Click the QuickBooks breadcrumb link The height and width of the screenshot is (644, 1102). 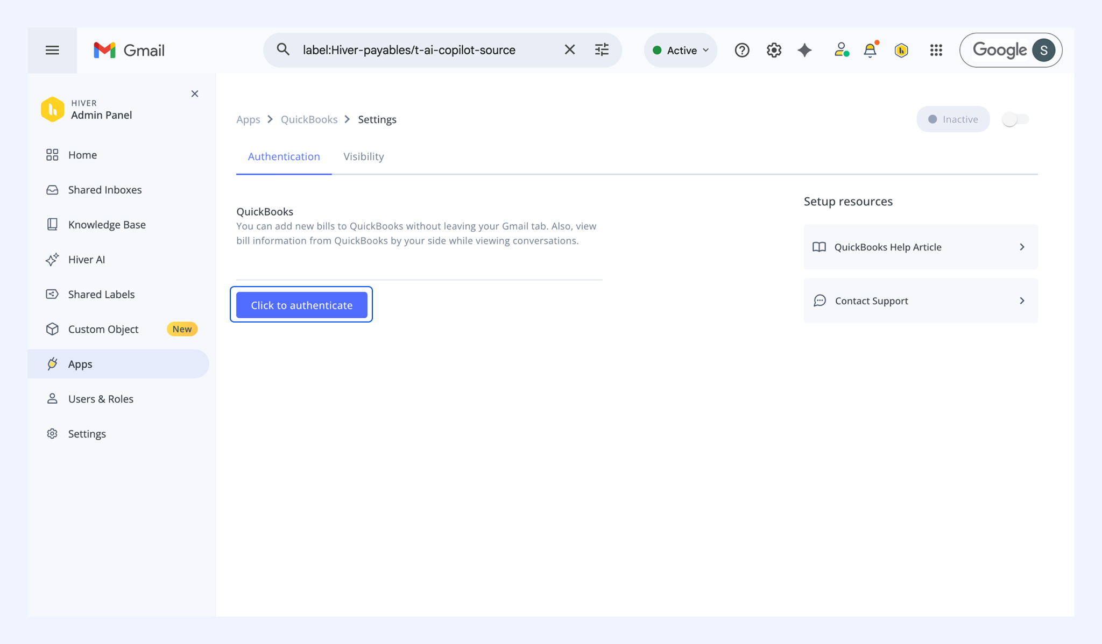tap(309, 119)
